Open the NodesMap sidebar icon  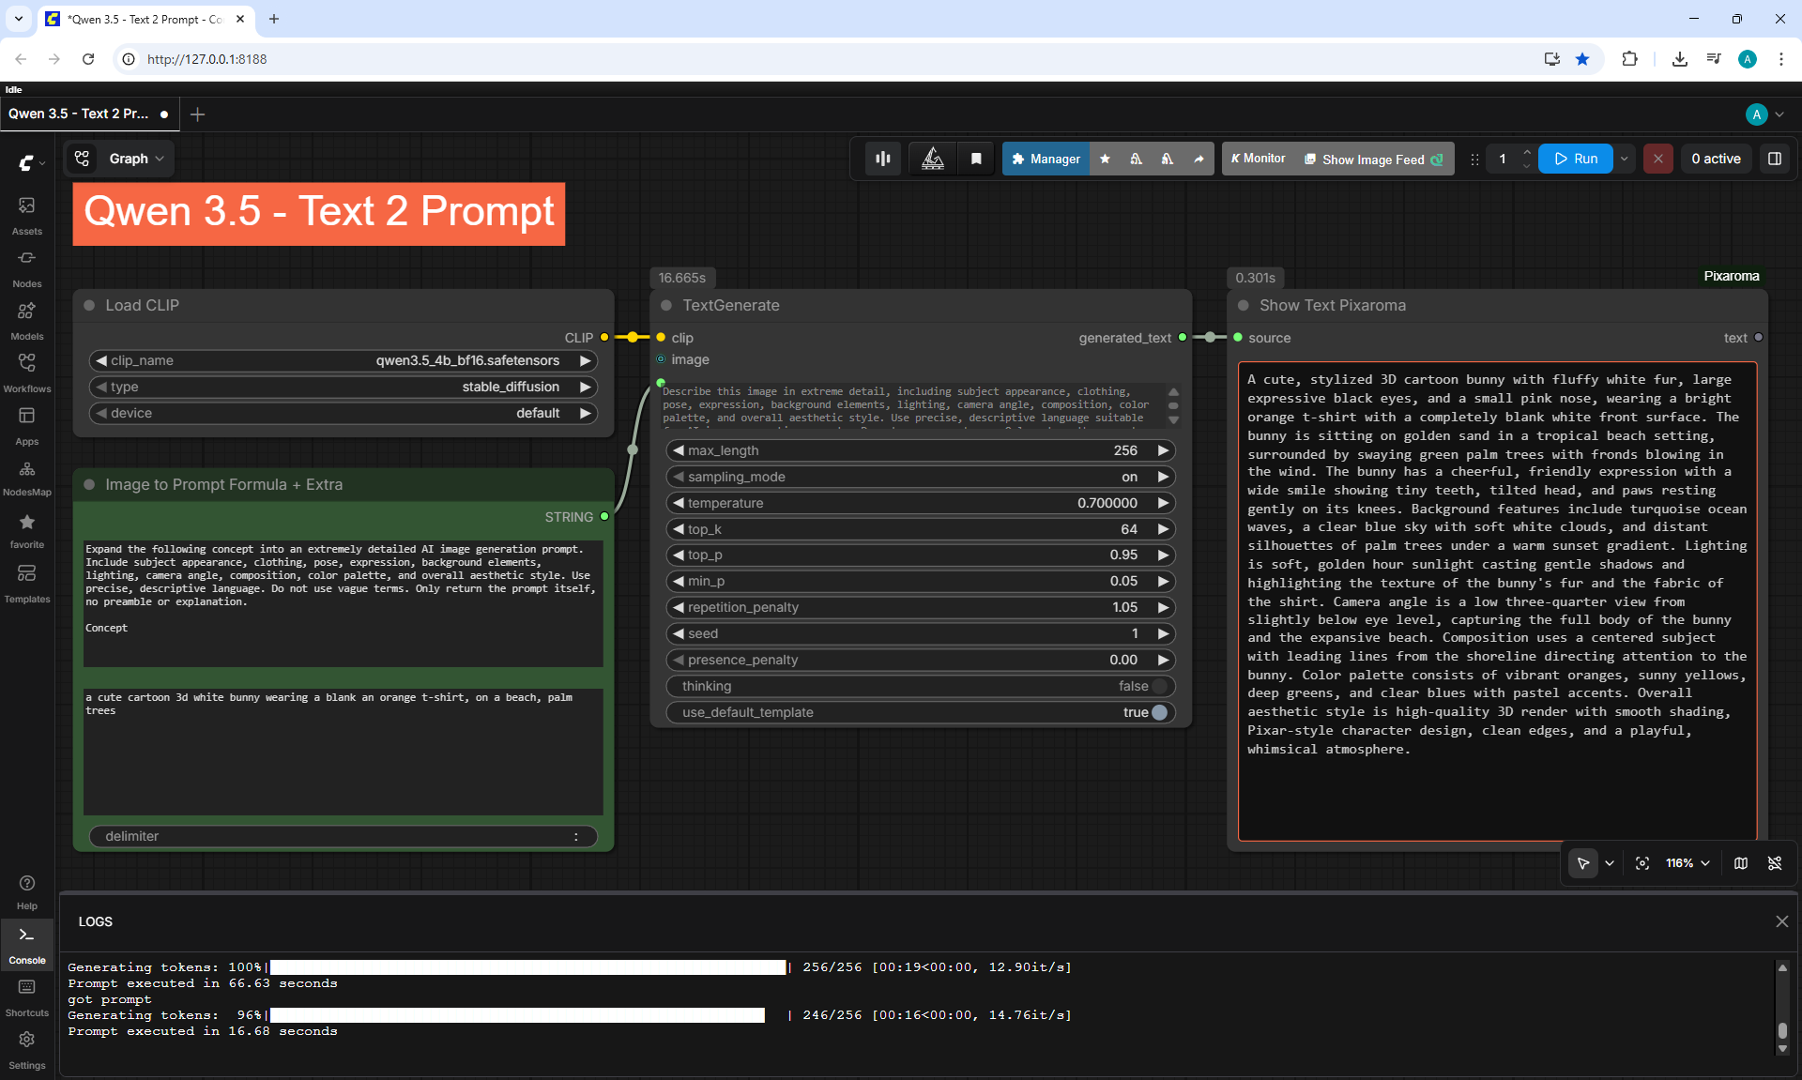coord(26,478)
